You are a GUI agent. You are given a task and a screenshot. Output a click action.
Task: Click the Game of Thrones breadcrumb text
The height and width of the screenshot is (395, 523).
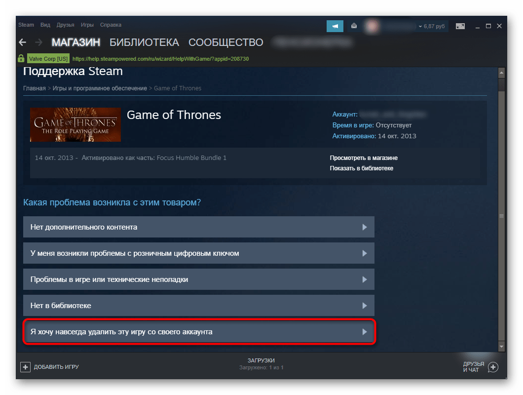click(178, 88)
